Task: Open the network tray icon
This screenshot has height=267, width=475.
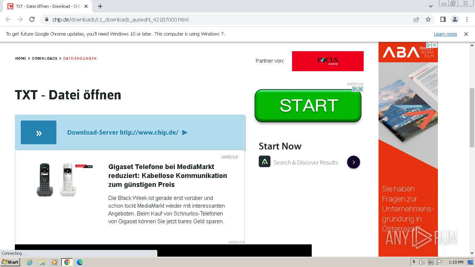Action: (431, 262)
